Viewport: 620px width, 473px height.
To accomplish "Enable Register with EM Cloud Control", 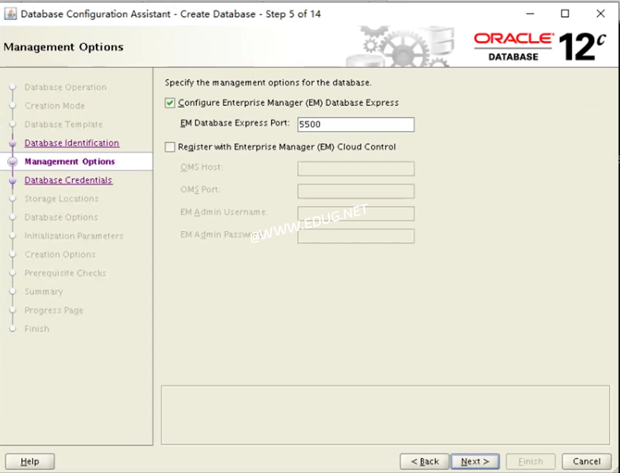I will [x=170, y=148].
